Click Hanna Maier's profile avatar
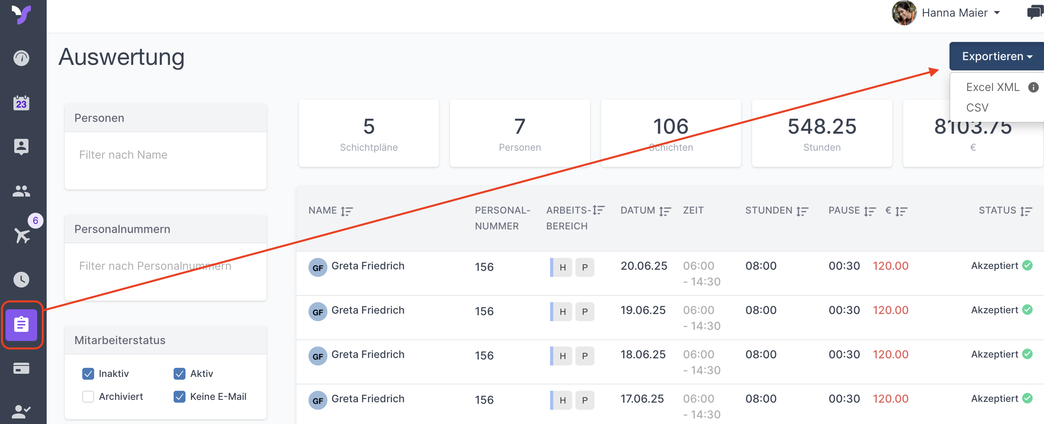The width and height of the screenshot is (1044, 424). [904, 13]
